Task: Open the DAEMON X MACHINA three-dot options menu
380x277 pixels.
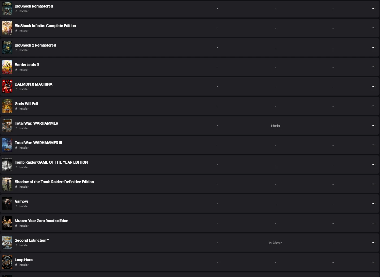Action: click(x=373, y=86)
